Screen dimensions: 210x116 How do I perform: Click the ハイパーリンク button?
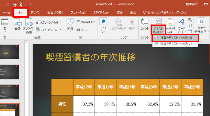pyautogui.click(x=118, y=24)
